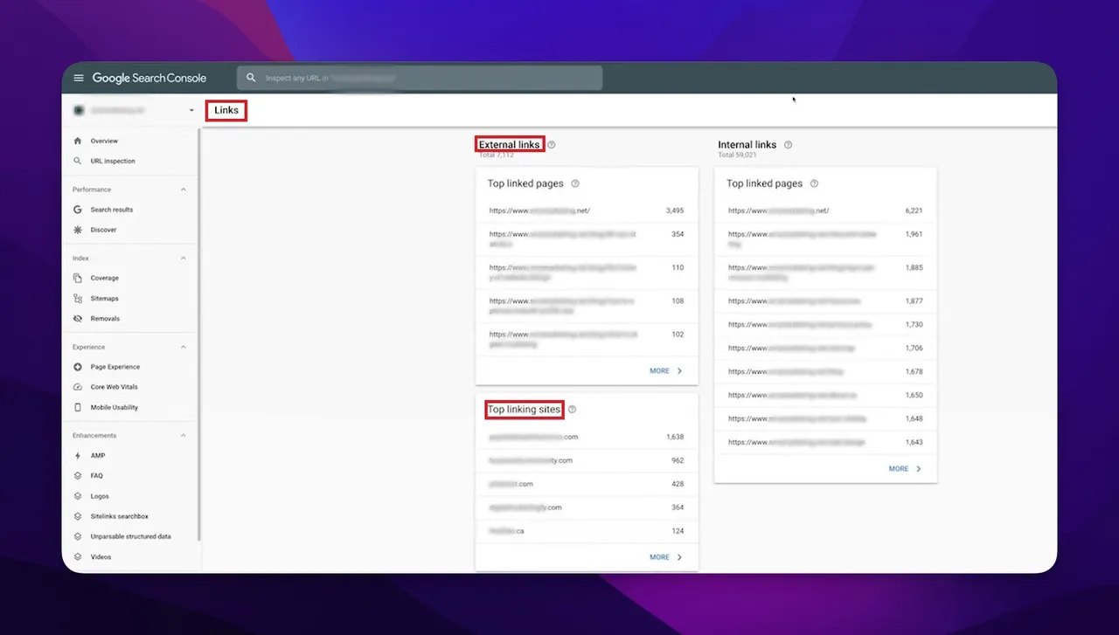The image size is (1119, 635).
Task: Open MORE in External Top linked pages
Action: (666, 371)
